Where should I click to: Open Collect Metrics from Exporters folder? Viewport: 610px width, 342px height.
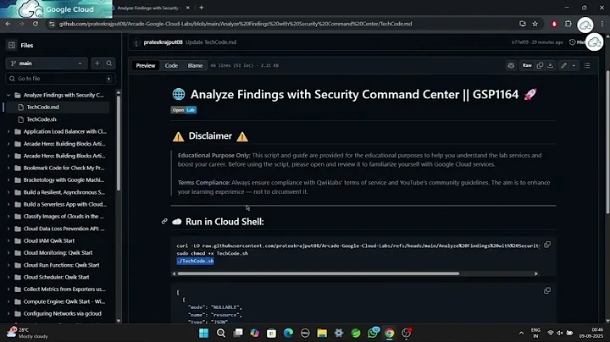(x=64, y=290)
